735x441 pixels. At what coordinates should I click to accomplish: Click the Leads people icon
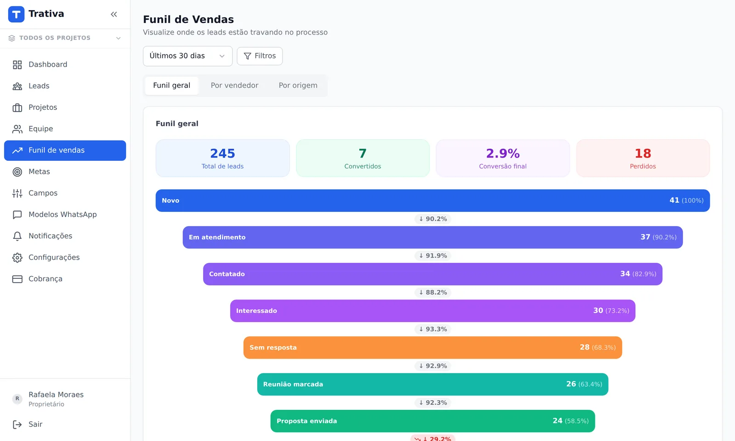pos(17,86)
